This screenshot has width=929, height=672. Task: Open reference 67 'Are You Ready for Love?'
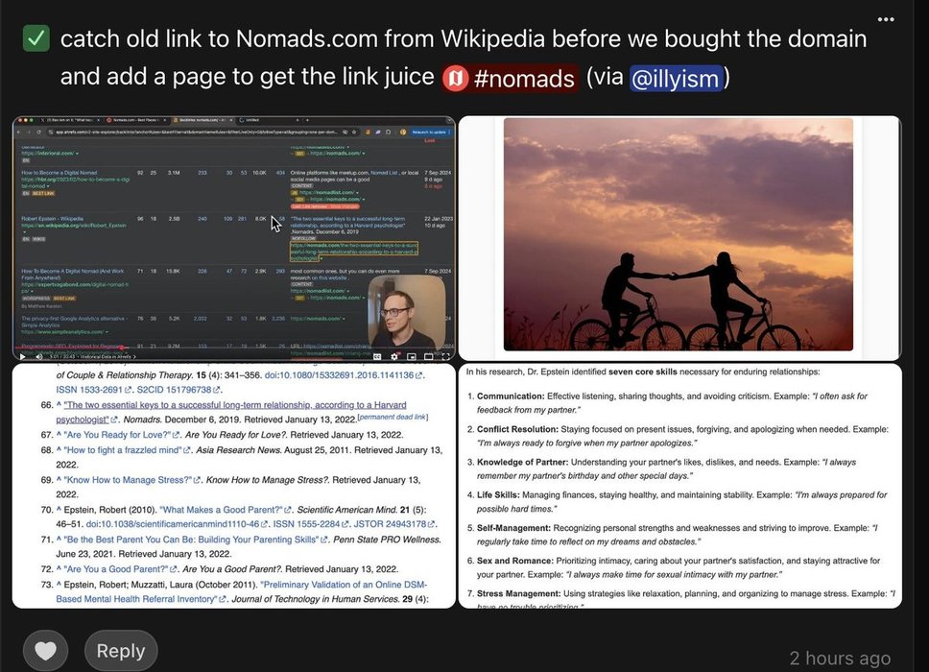click(x=117, y=434)
